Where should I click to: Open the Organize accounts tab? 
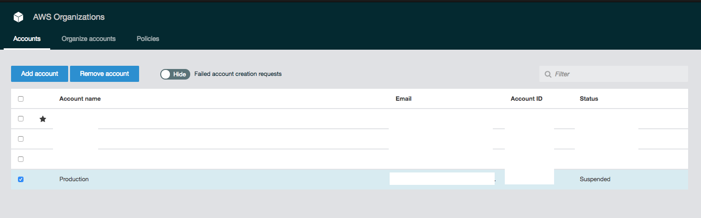pyautogui.click(x=88, y=39)
